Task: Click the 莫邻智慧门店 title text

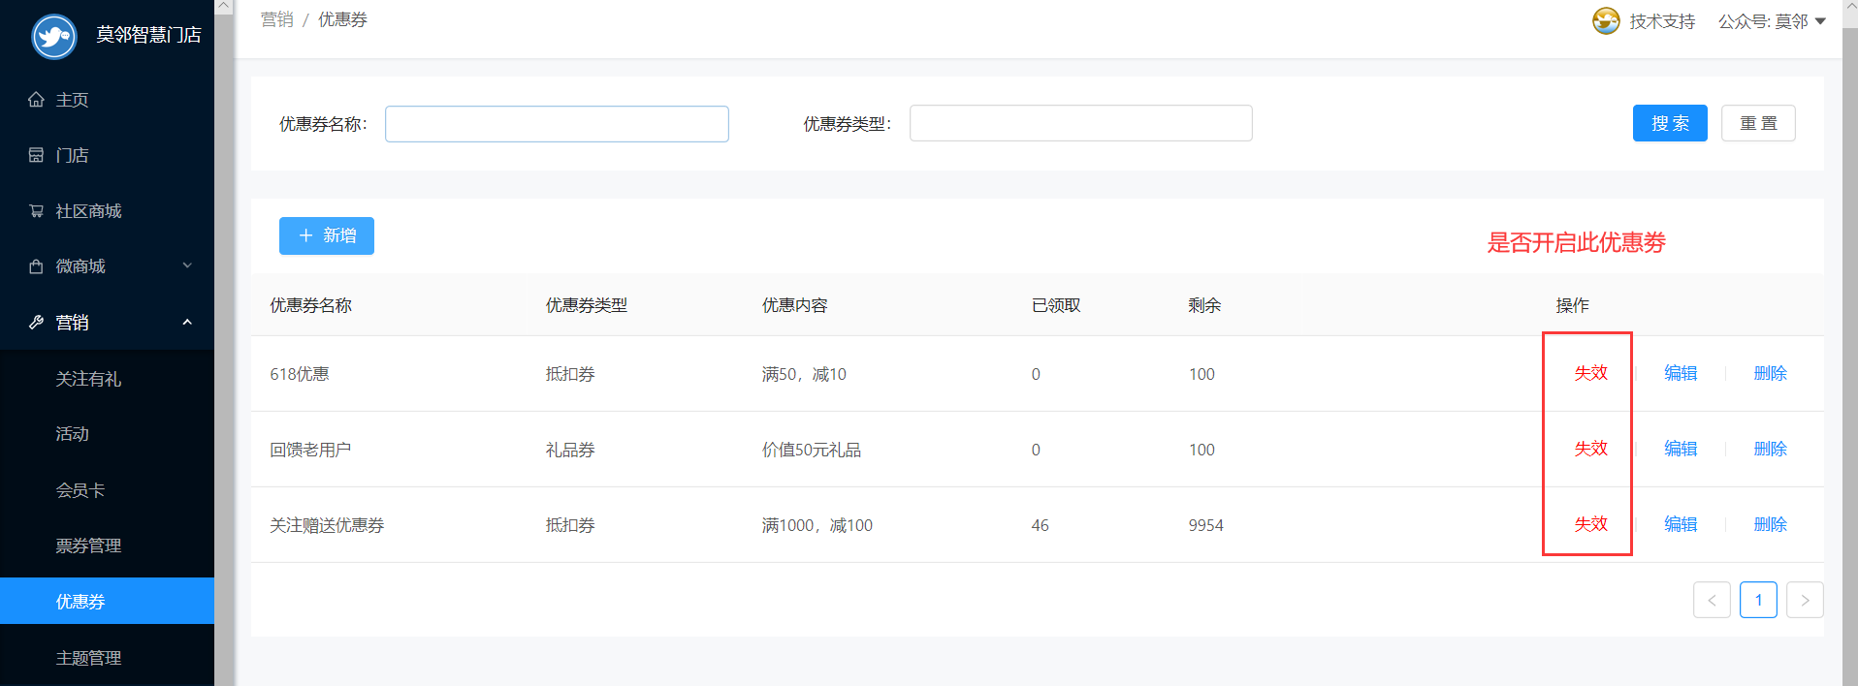Action: click(x=148, y=35)
